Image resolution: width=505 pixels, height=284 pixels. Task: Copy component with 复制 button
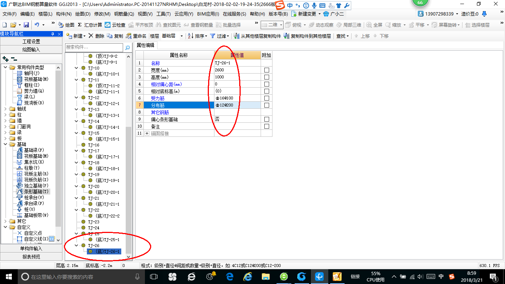(115, 36)
